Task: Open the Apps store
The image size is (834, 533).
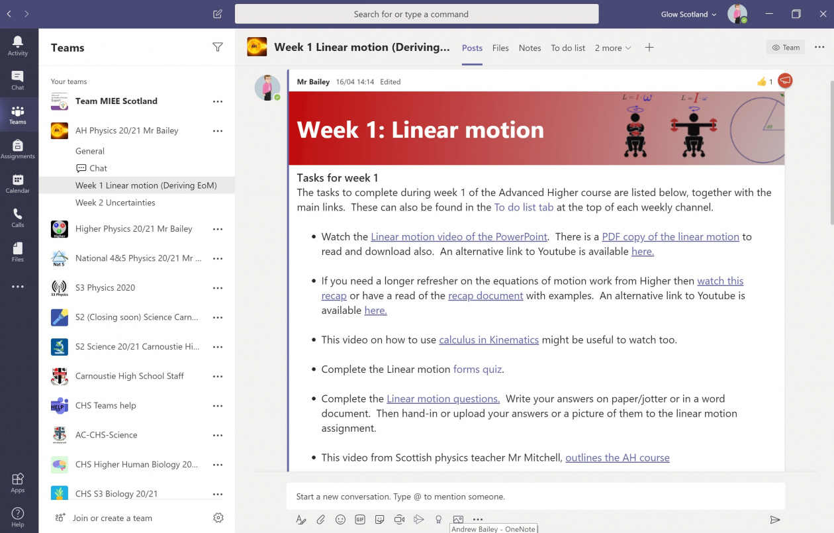Action: [x=18, y=483]
